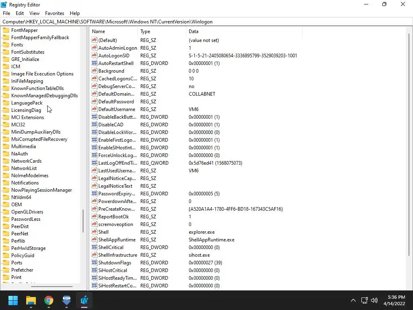
Task: Click the Ports folder icon
Action: 6,262
